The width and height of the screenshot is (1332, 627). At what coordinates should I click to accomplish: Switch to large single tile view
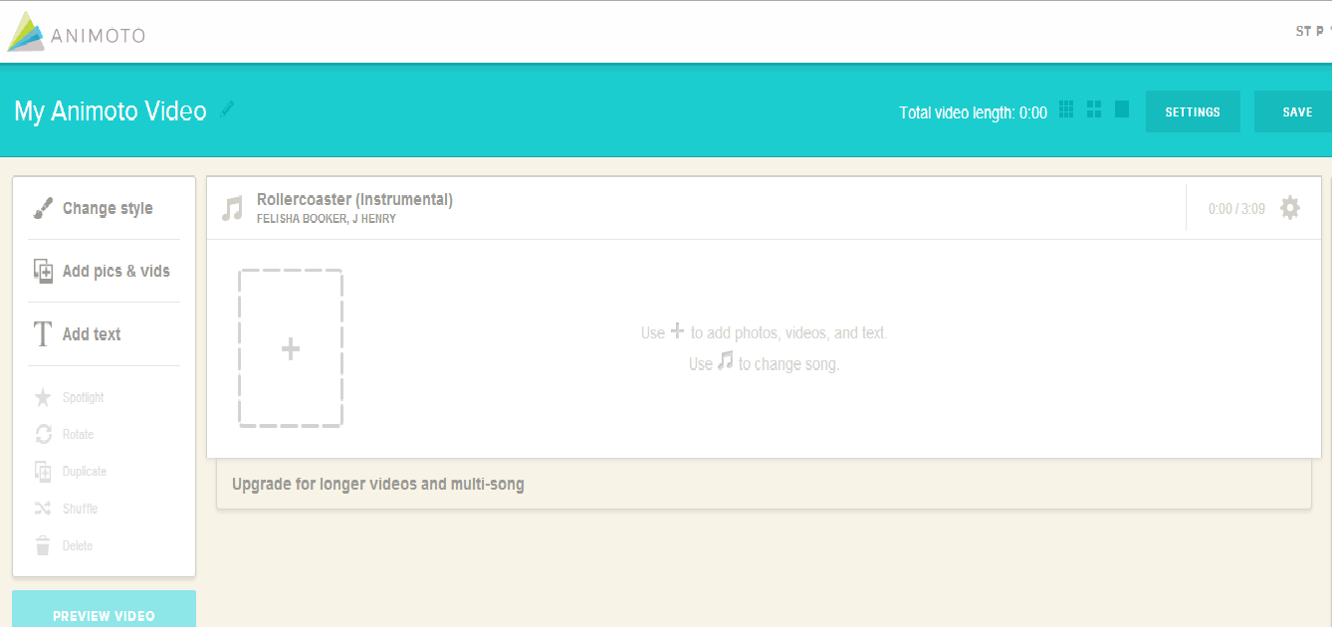pyautogui.click(x=1122, y=109)
